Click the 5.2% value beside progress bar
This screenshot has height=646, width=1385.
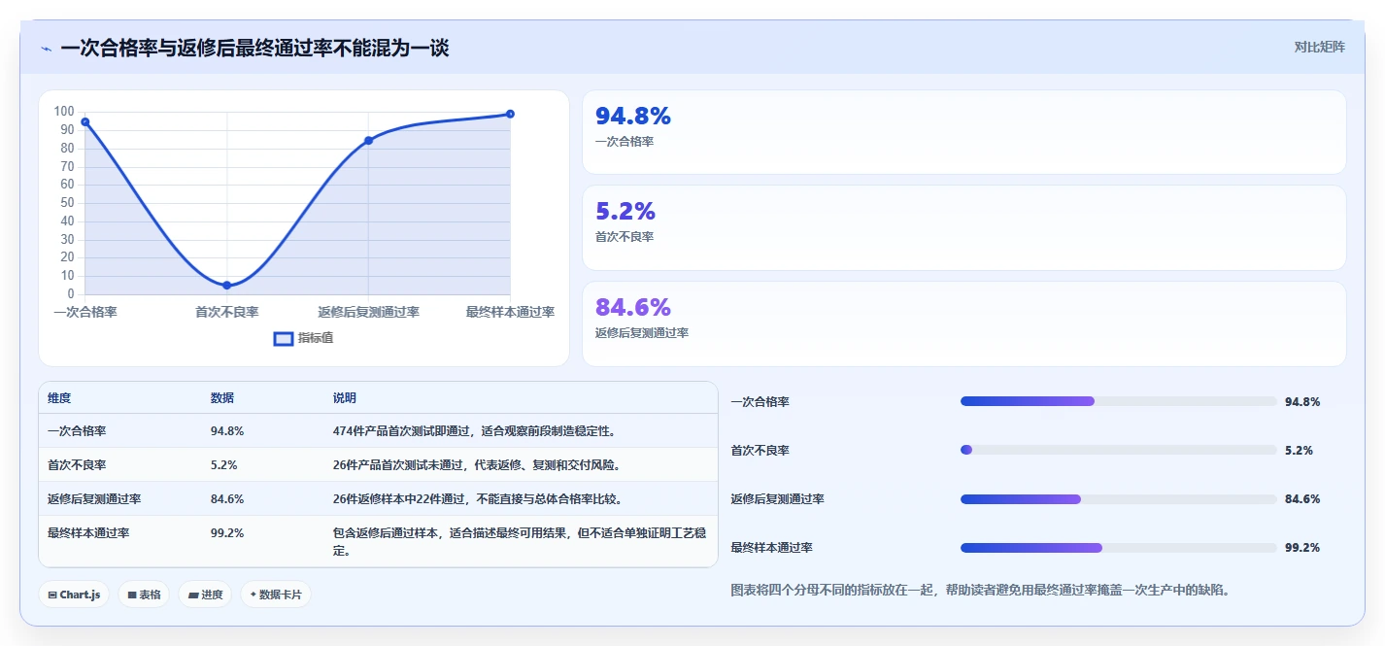point(1299,450)
